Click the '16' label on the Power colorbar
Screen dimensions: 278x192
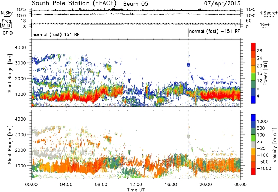pyautogui.click(x=259, y=73)
